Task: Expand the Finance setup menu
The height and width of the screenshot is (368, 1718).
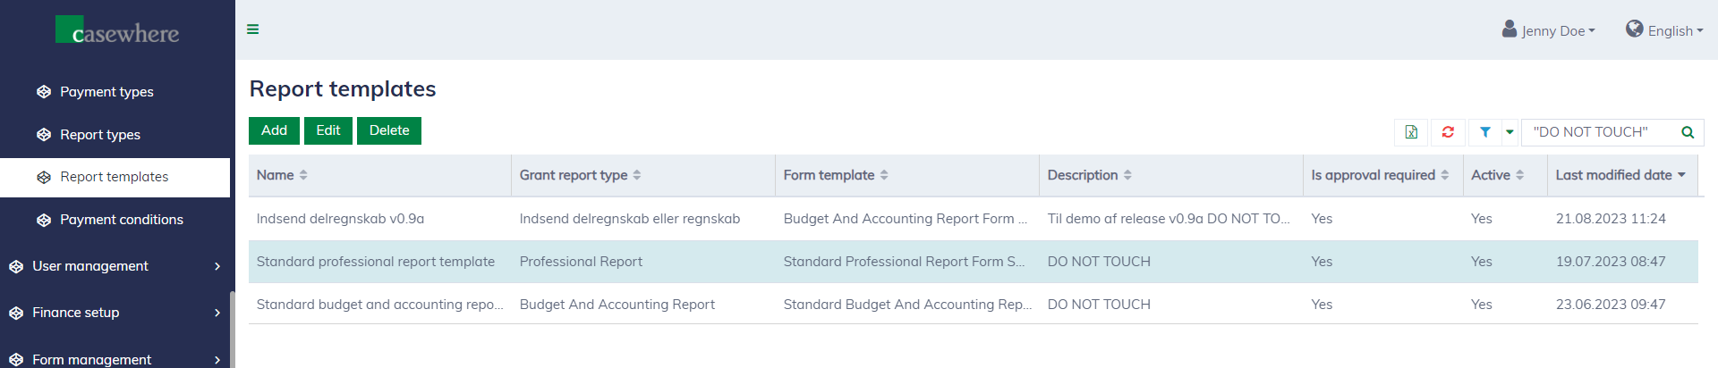Action: click(x=217, y=313)
